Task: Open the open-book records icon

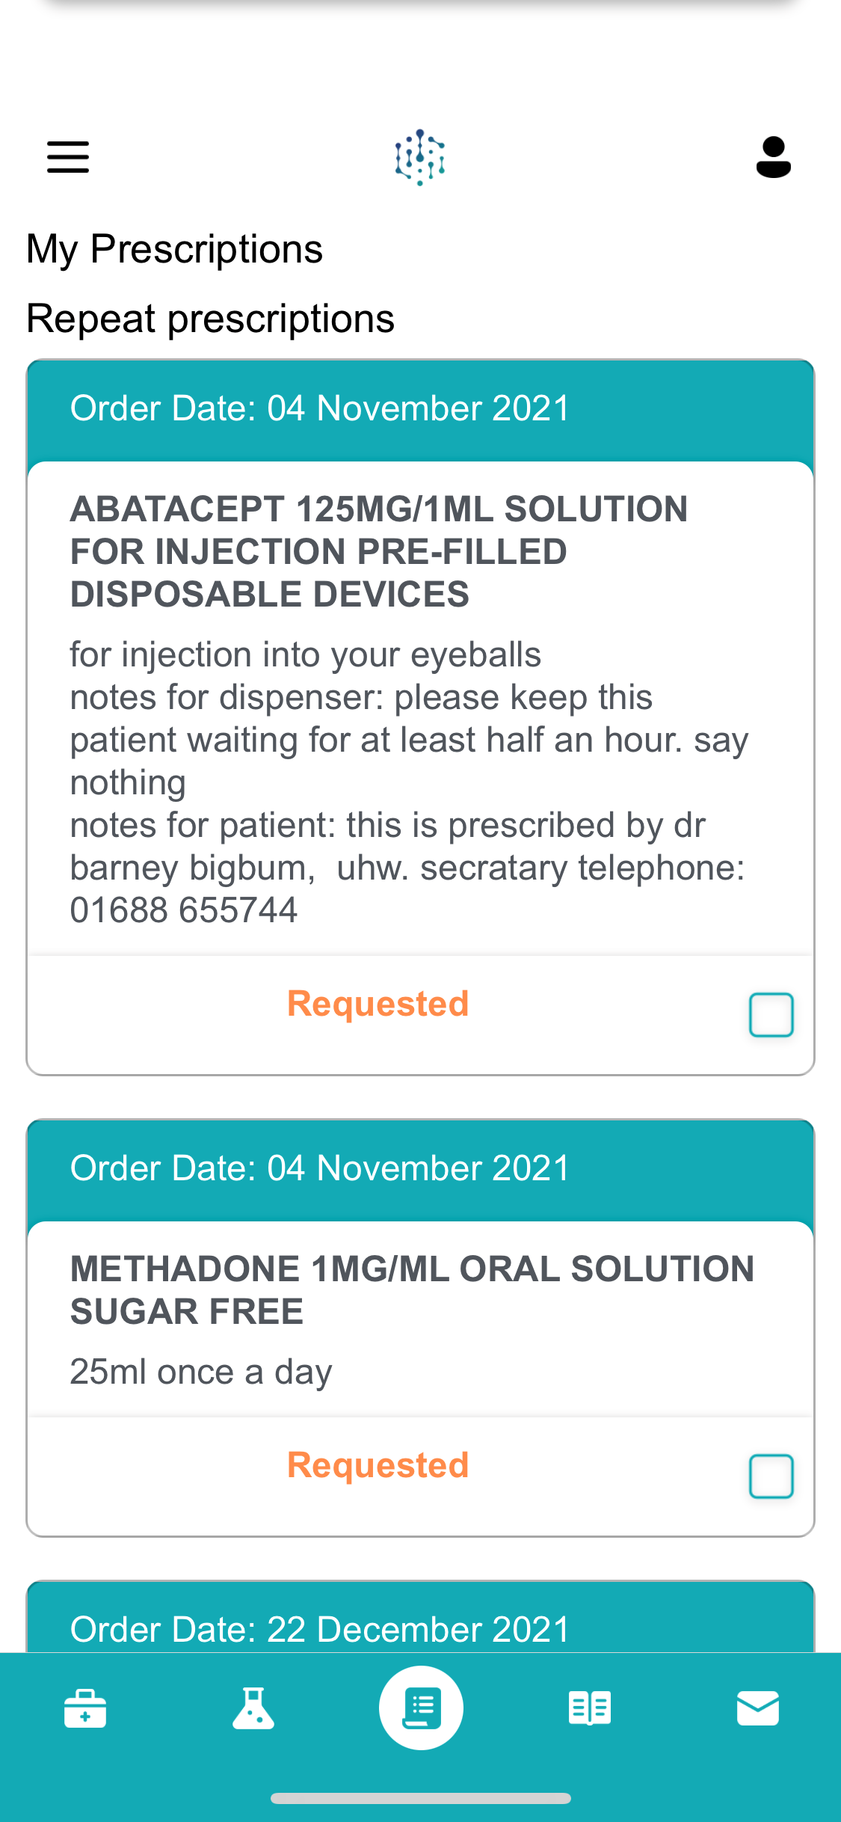Action: click(x=590, y=1709)
